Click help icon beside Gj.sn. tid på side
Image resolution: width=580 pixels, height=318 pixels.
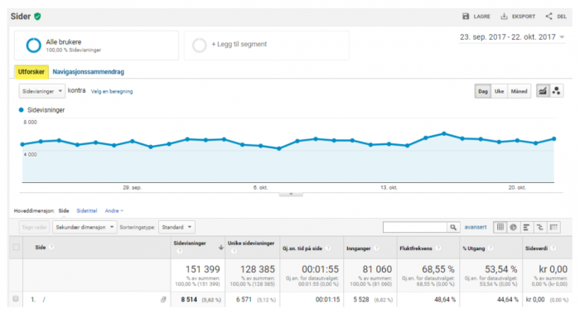[328, 248]
